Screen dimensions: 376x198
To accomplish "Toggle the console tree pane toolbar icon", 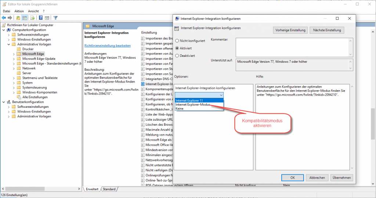I will pos(25,18).
